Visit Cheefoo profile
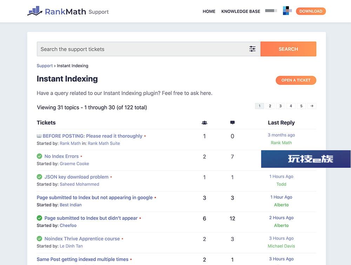The width and height of the screenshot is (351, 265). 68,225
